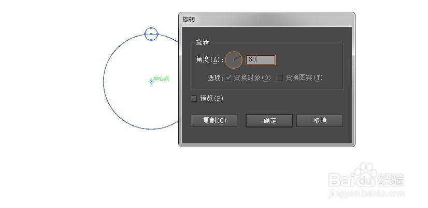The width and height of the screenshot is (428, 208).
Task: Click the Baidu paw logo watermark
Action: click(x=366, y=170)
